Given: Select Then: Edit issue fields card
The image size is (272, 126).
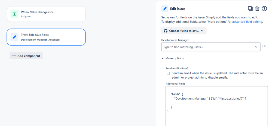Looking at the screenshot, I should pyautogui.click(x=46, y=37).
